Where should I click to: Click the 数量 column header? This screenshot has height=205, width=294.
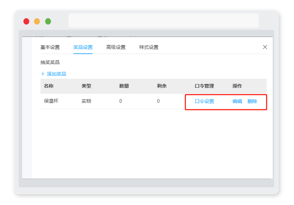[x=124, y=86]
